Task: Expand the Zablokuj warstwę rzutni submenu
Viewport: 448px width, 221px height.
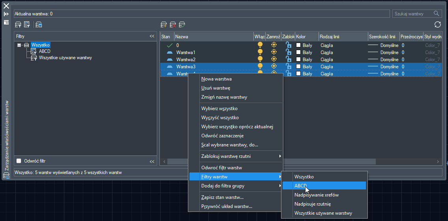Action: pyautogui.click(x=236, y=156)
